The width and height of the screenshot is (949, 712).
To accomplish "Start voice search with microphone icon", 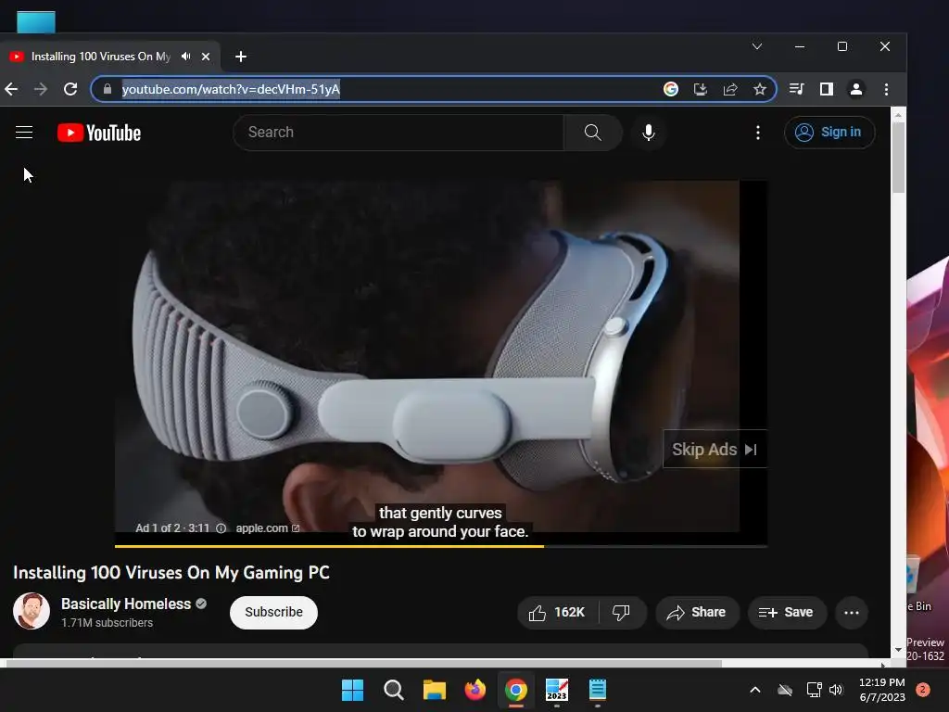I will [x=648, y=132].
